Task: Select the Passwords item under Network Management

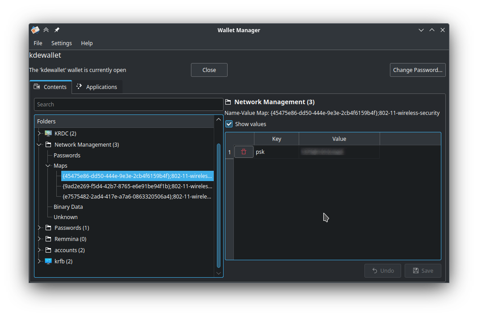Action: (x=67, y=155)
